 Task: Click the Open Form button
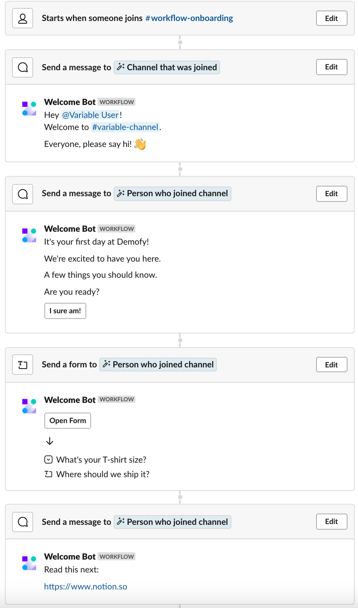[68, 421]
